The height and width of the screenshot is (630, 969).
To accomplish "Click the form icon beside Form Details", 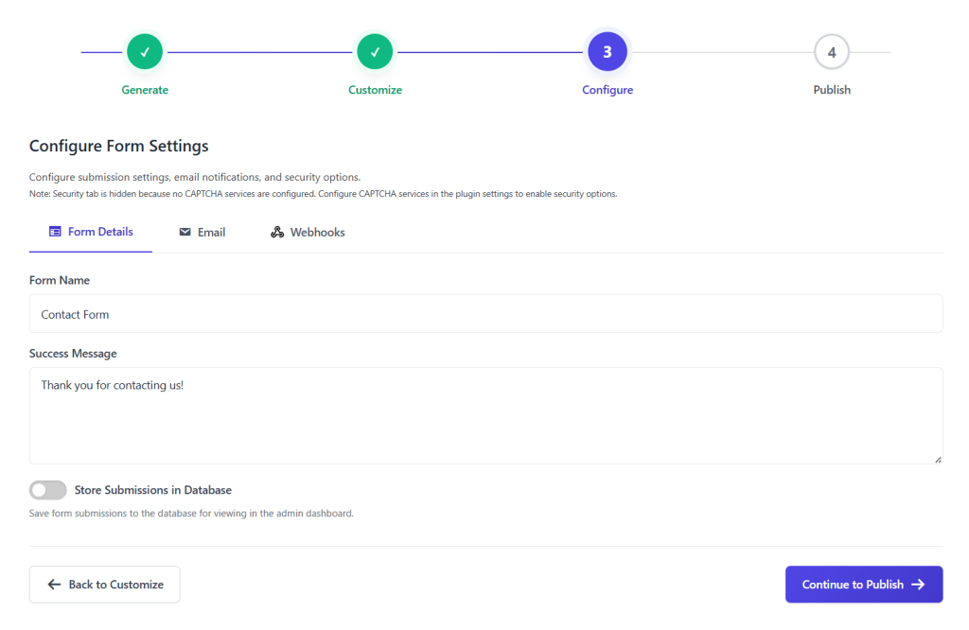I will point(54,231).
